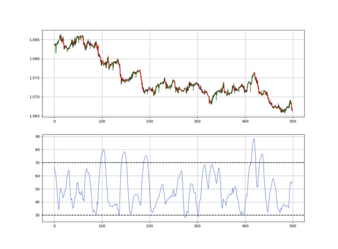This screenshot has height=249, width=338.
Task: Select the blue RSI line at its lowest dip
Action: 185,217
